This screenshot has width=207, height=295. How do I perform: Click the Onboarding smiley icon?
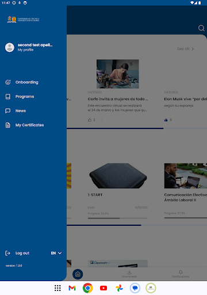(x=8, y=82)
